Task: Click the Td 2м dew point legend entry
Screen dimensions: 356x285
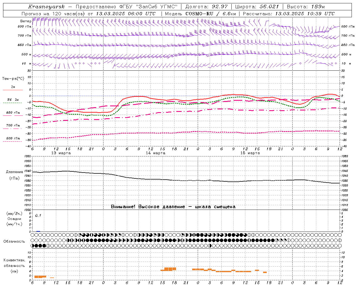Action: pyautogui.click(x=13, y=100)
